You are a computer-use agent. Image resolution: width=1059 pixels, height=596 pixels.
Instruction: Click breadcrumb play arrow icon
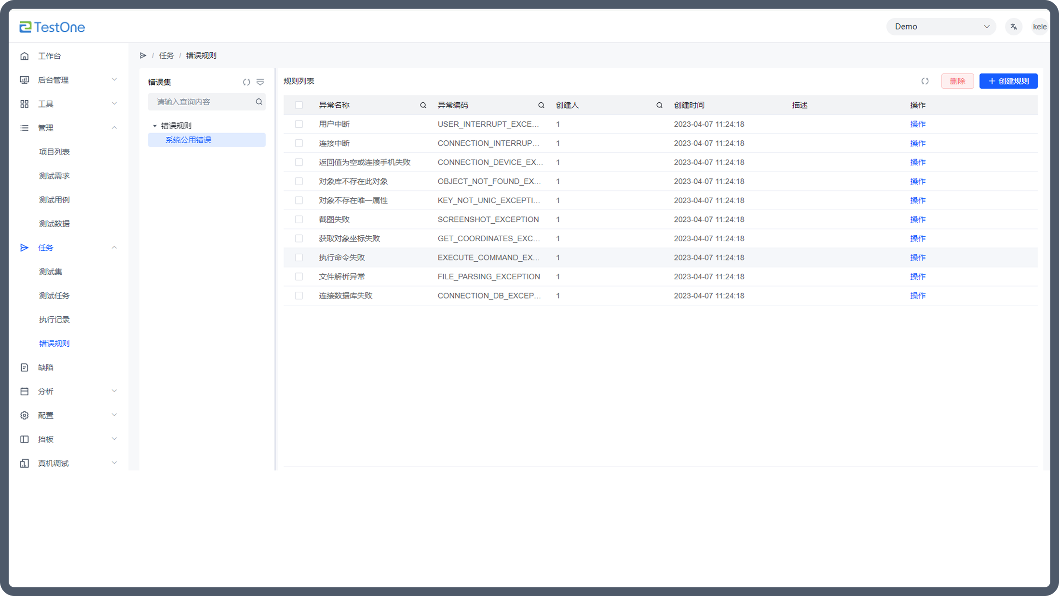[x=143, y=55]
